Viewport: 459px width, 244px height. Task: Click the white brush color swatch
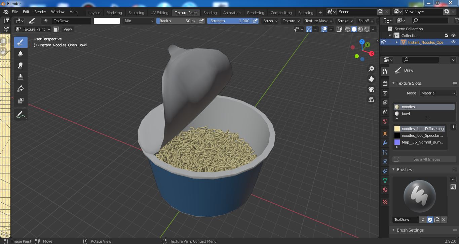[x=107, y=21]
